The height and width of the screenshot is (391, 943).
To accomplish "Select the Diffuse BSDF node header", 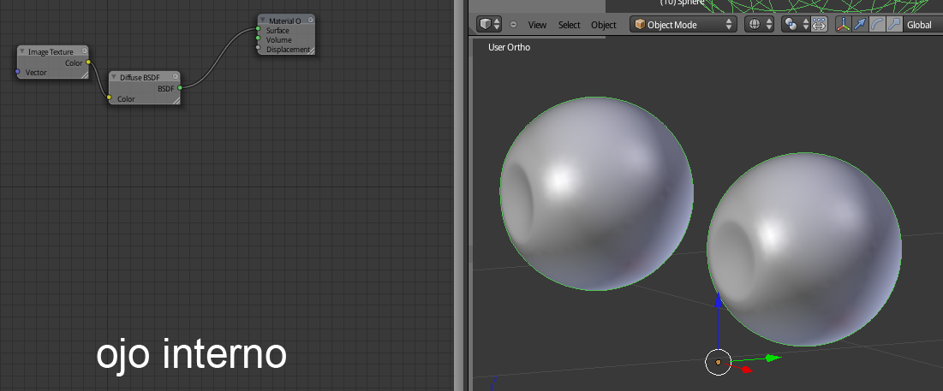I will 145,77.
